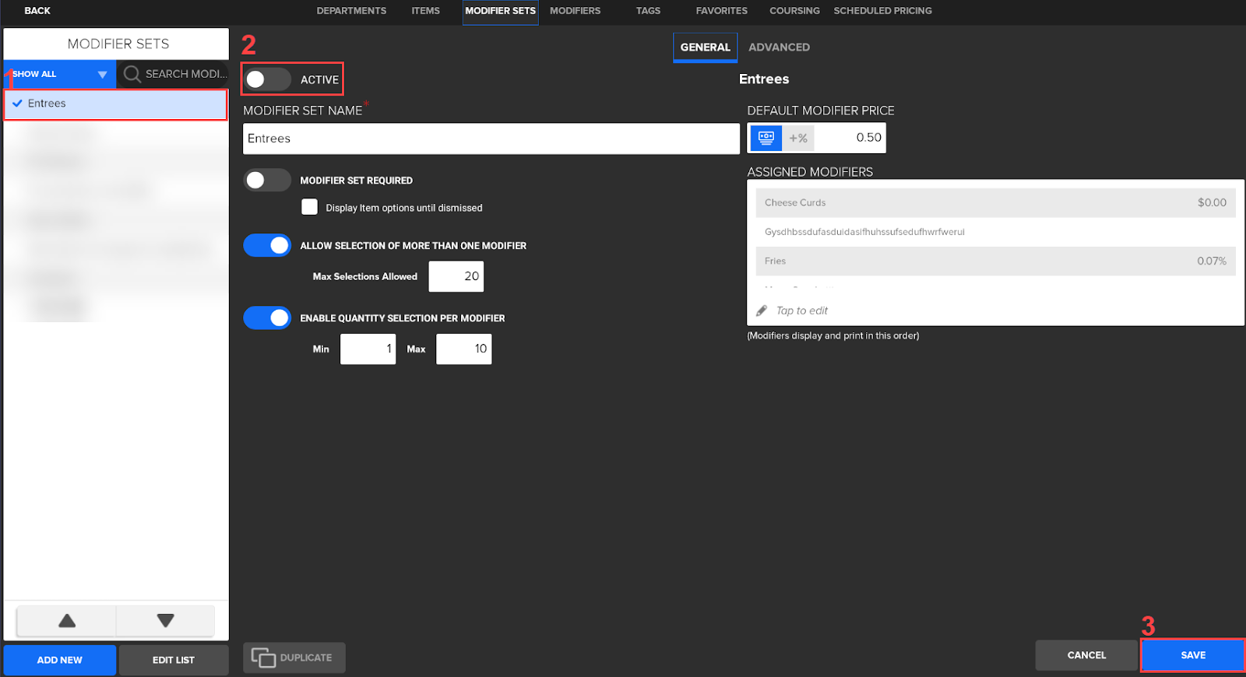Screen dimensions: 1246x677
Task: Select the blue dollar price type icon
Action: click(766, 138)
